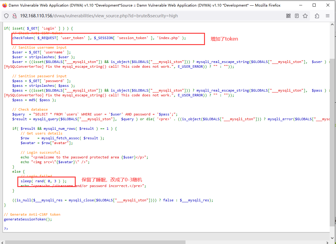Click the address bar URL view_source.php
Viewport: 336px width, 244px height.
pos(99,16)
